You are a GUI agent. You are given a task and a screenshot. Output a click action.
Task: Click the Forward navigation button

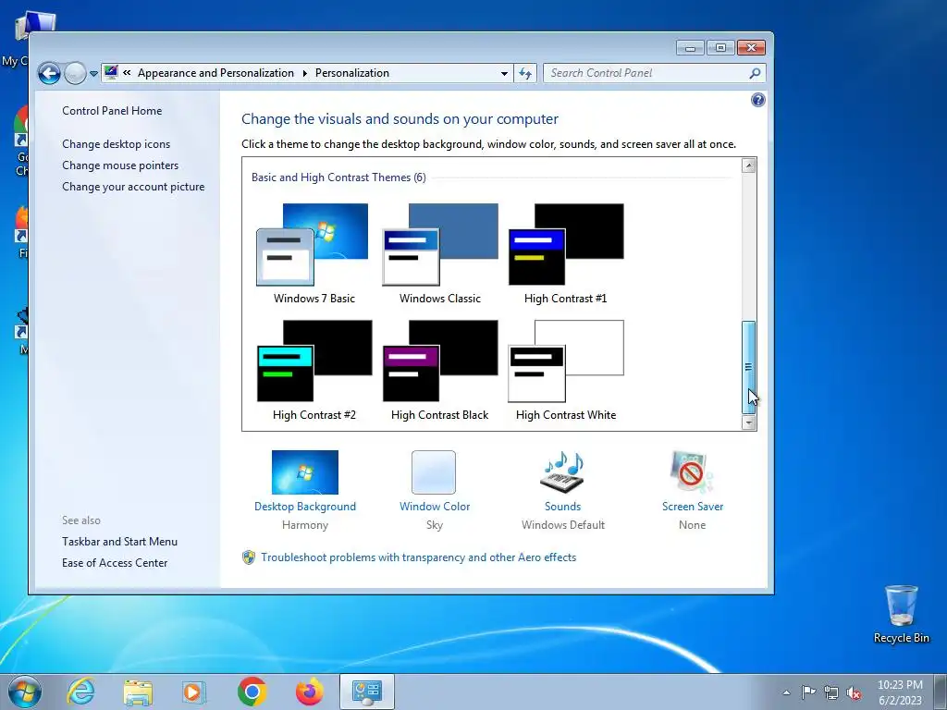coord(75,74)
